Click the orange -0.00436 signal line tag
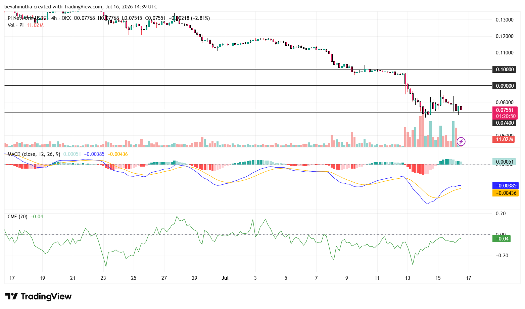The height and width of the screenshot is (309, 525). pos(506,193)
